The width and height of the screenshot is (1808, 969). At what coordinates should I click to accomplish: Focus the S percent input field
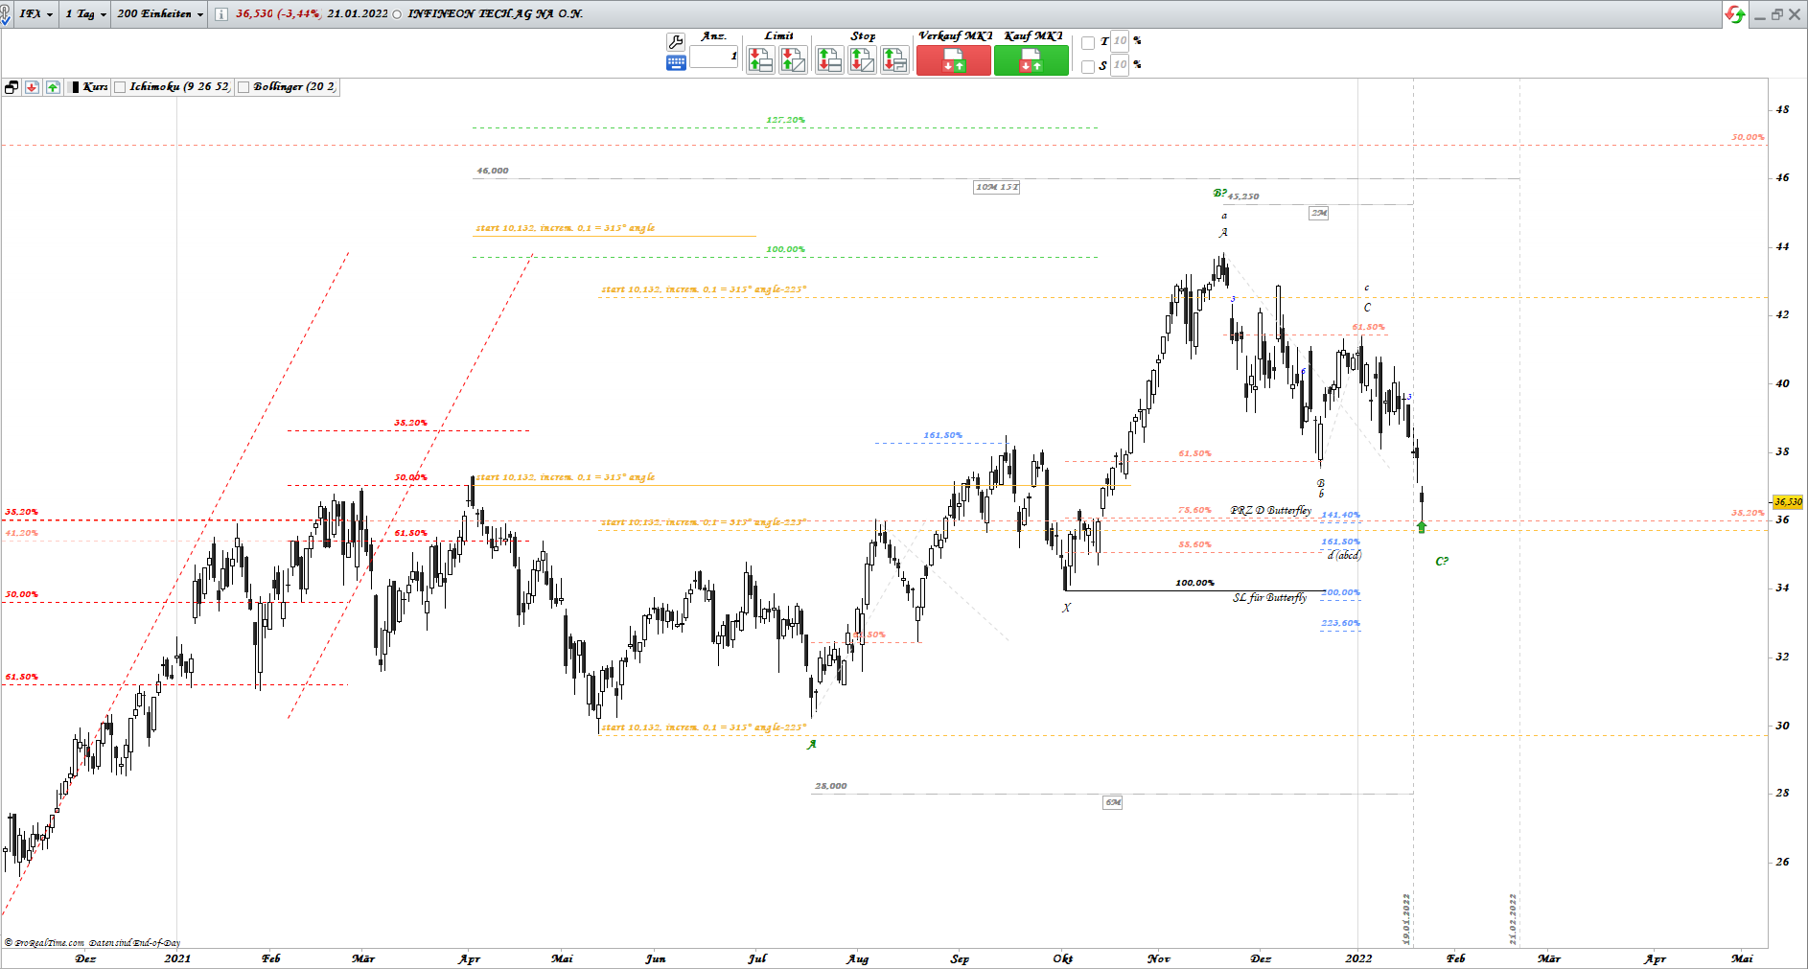click(x=1120, y=65)
